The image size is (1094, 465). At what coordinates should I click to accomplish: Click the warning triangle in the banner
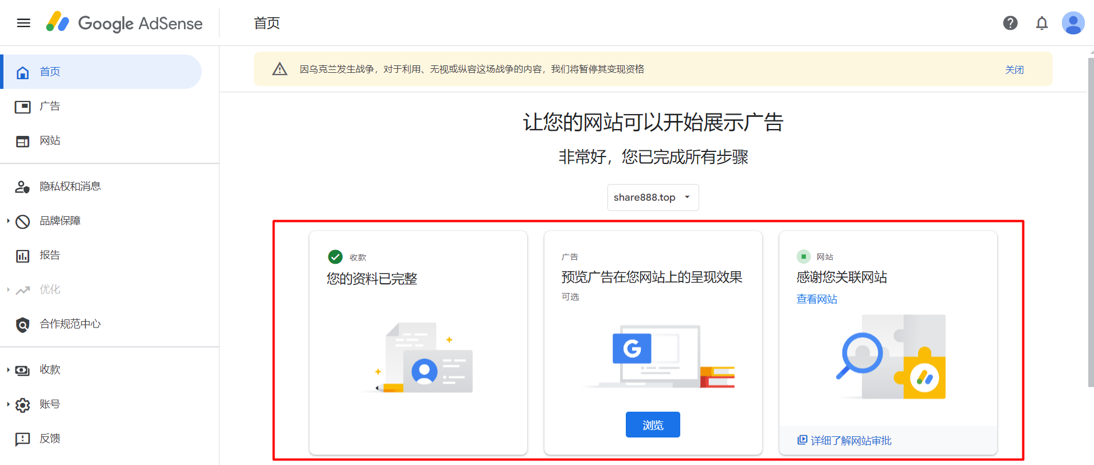click(280, 69)
